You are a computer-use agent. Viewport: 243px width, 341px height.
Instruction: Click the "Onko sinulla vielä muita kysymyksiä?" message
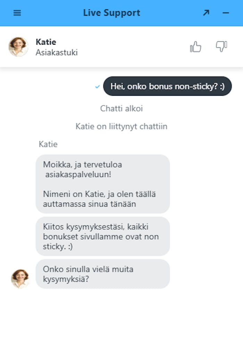point(102,274)
